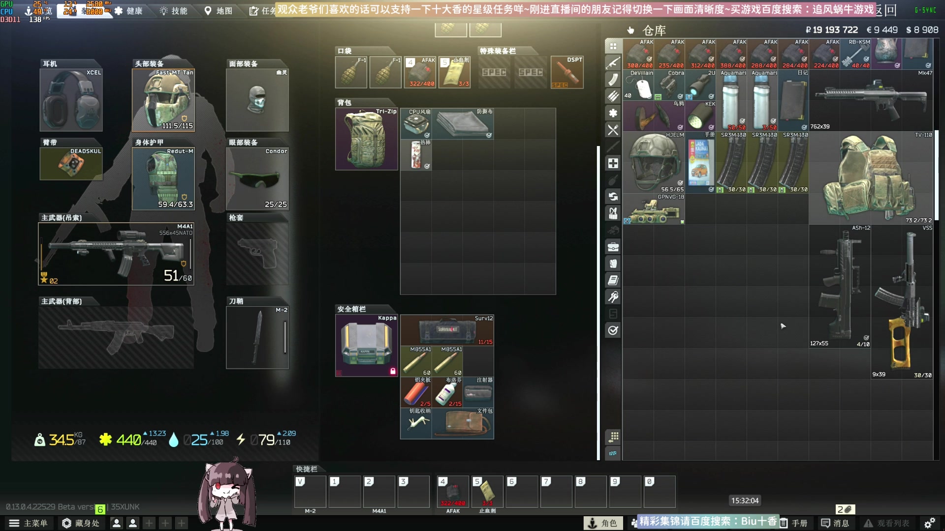The image size is (945, 531).
Task: Open the 技能 skills tab
Action: [174, 11]
